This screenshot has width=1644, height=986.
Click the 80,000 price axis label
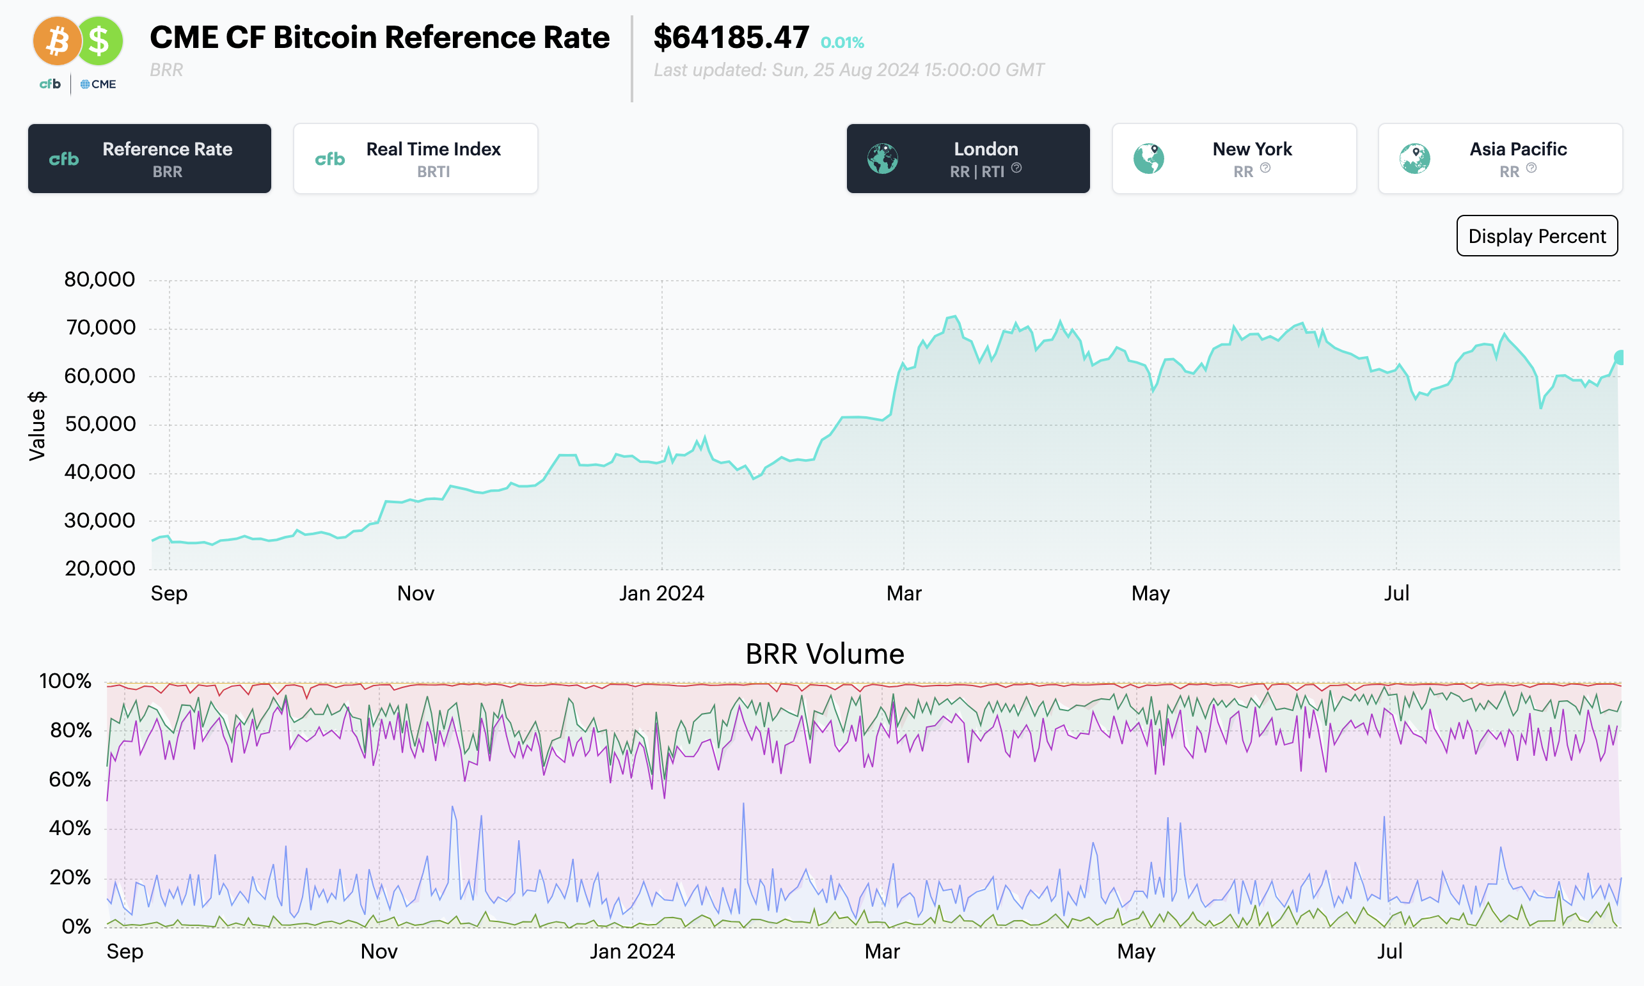[100, 279]
